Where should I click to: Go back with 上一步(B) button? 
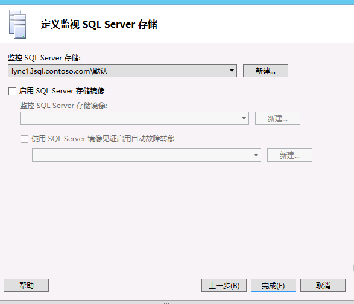(224, 285)
